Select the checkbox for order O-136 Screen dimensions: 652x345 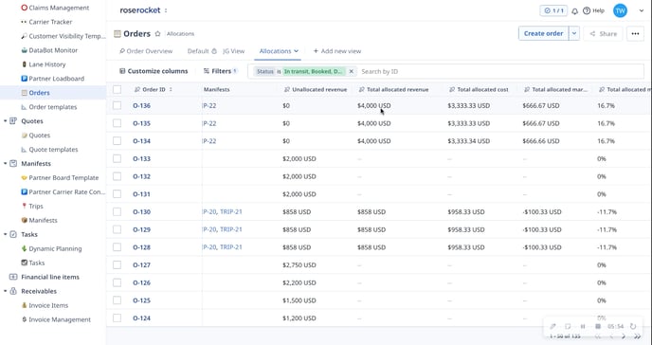(117, 105)
